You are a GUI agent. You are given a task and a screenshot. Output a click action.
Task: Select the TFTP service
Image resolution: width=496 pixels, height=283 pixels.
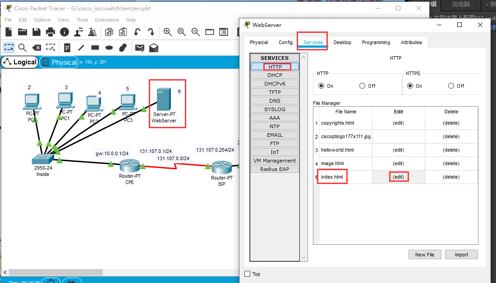(x=275, y=92)
